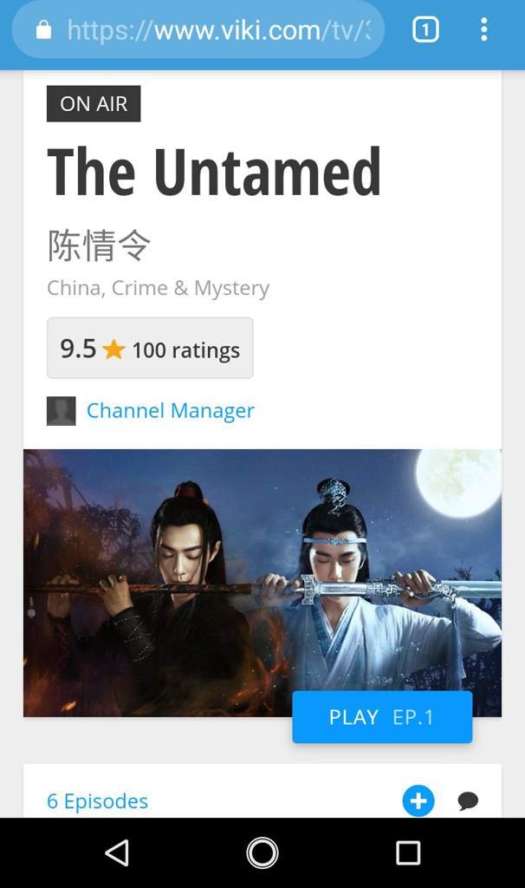The width and height of the screenshot is (525, 888).
Task: Select The Untamed title heading
Action: (214, 171)
